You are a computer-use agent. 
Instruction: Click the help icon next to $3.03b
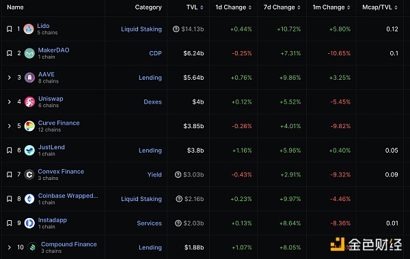point(178,174)
